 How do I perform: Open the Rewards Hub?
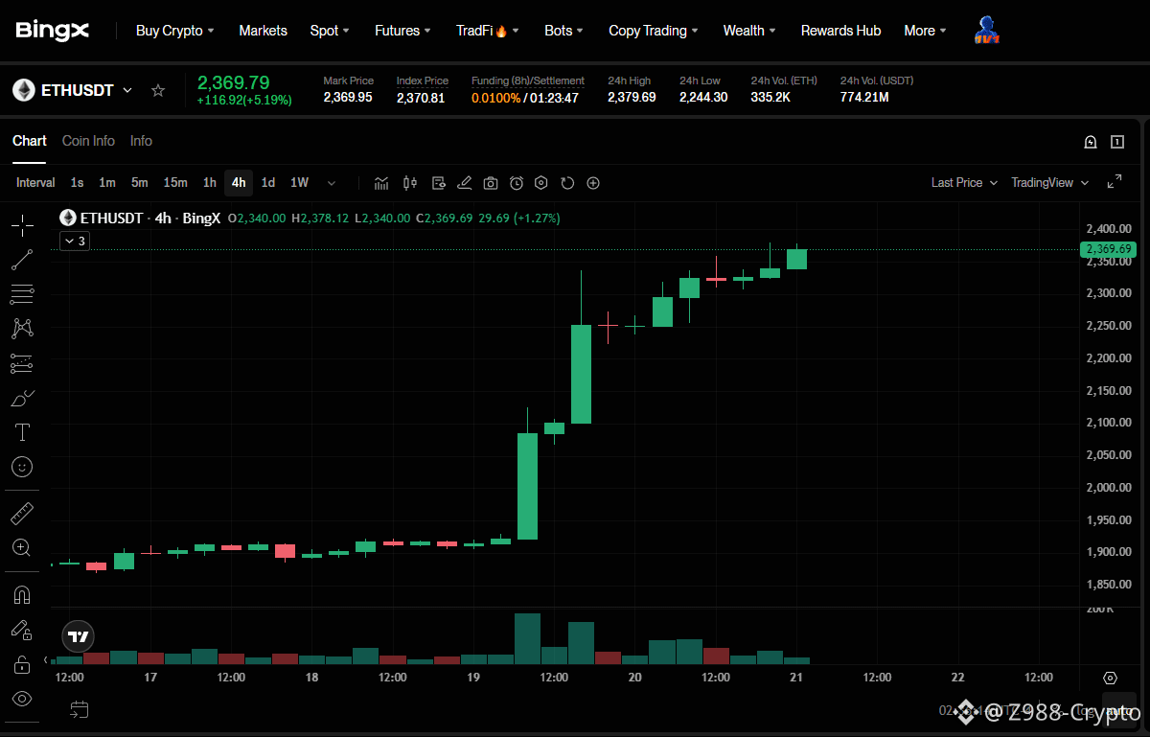pyautogui.click(x=840, y=31)
